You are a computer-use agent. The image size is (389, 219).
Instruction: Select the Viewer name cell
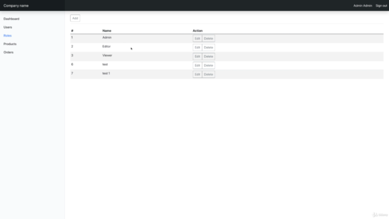pyautogui.click(x=107, y=55)
